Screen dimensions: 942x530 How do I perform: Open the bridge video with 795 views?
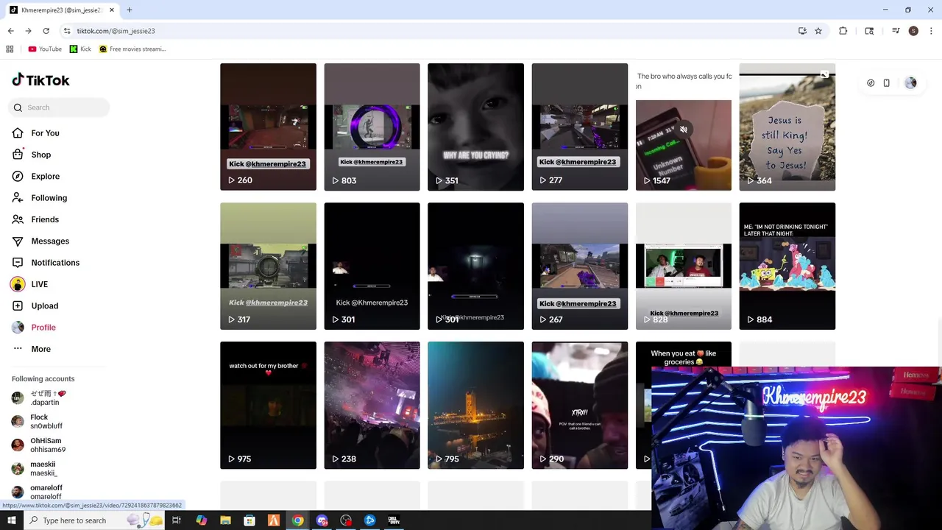[475, 405]
